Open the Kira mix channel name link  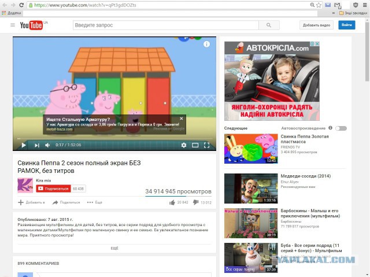click(x=43, y=180)
